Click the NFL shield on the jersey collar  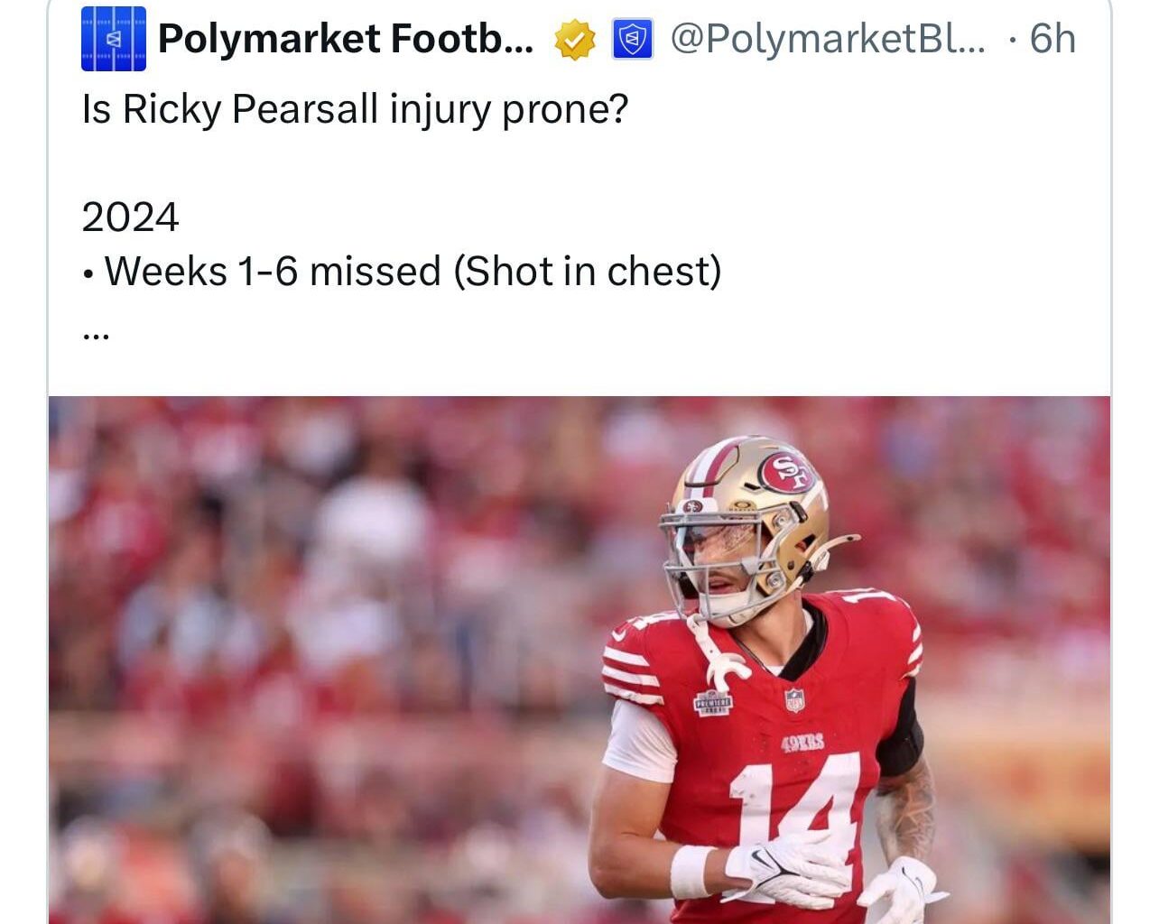[x=794, y=699]
